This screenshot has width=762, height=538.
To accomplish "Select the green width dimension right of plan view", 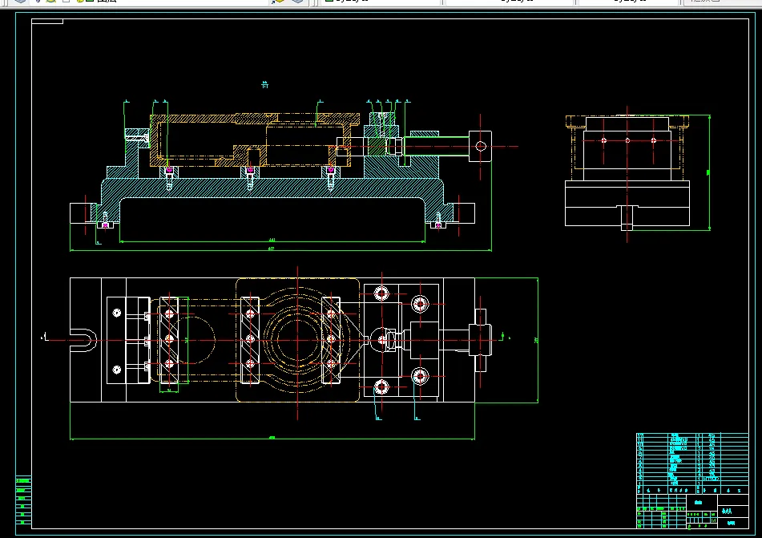I will [x=537, y=340].
